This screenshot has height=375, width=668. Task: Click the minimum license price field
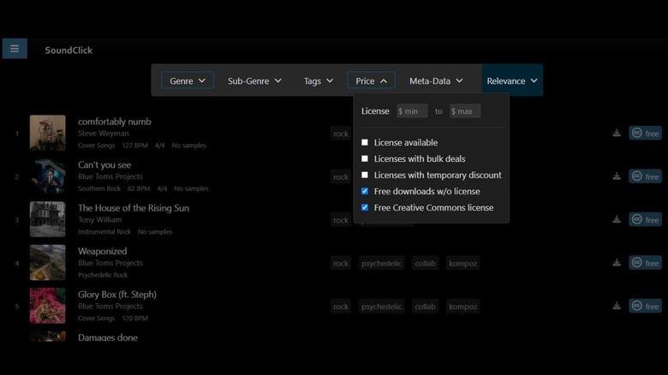(x=412, y=111)
